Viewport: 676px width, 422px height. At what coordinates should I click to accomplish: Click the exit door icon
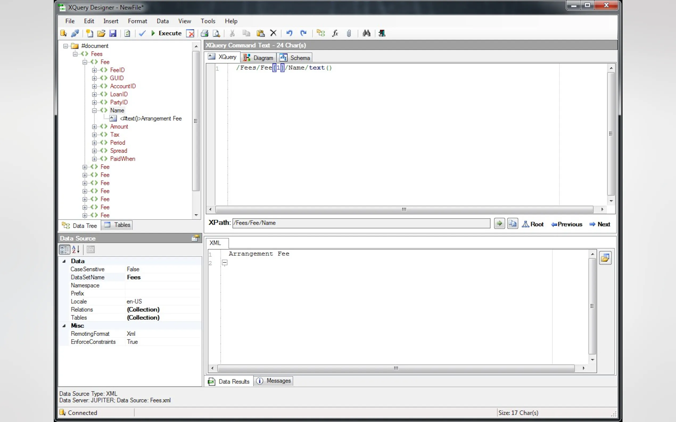point(382,33)
